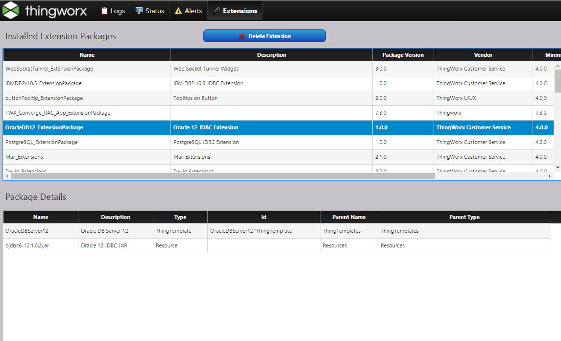This screenshot has width=561, height=341.
Task: Click the Web Socket Tunnel Widget description
Action: (x=206, y=69)
